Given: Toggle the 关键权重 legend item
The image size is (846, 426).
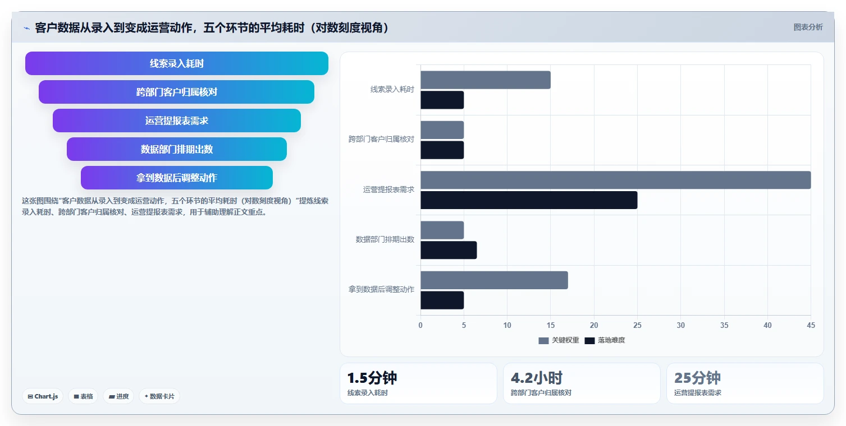Looking at the screenshot, I should pos(559,340).
